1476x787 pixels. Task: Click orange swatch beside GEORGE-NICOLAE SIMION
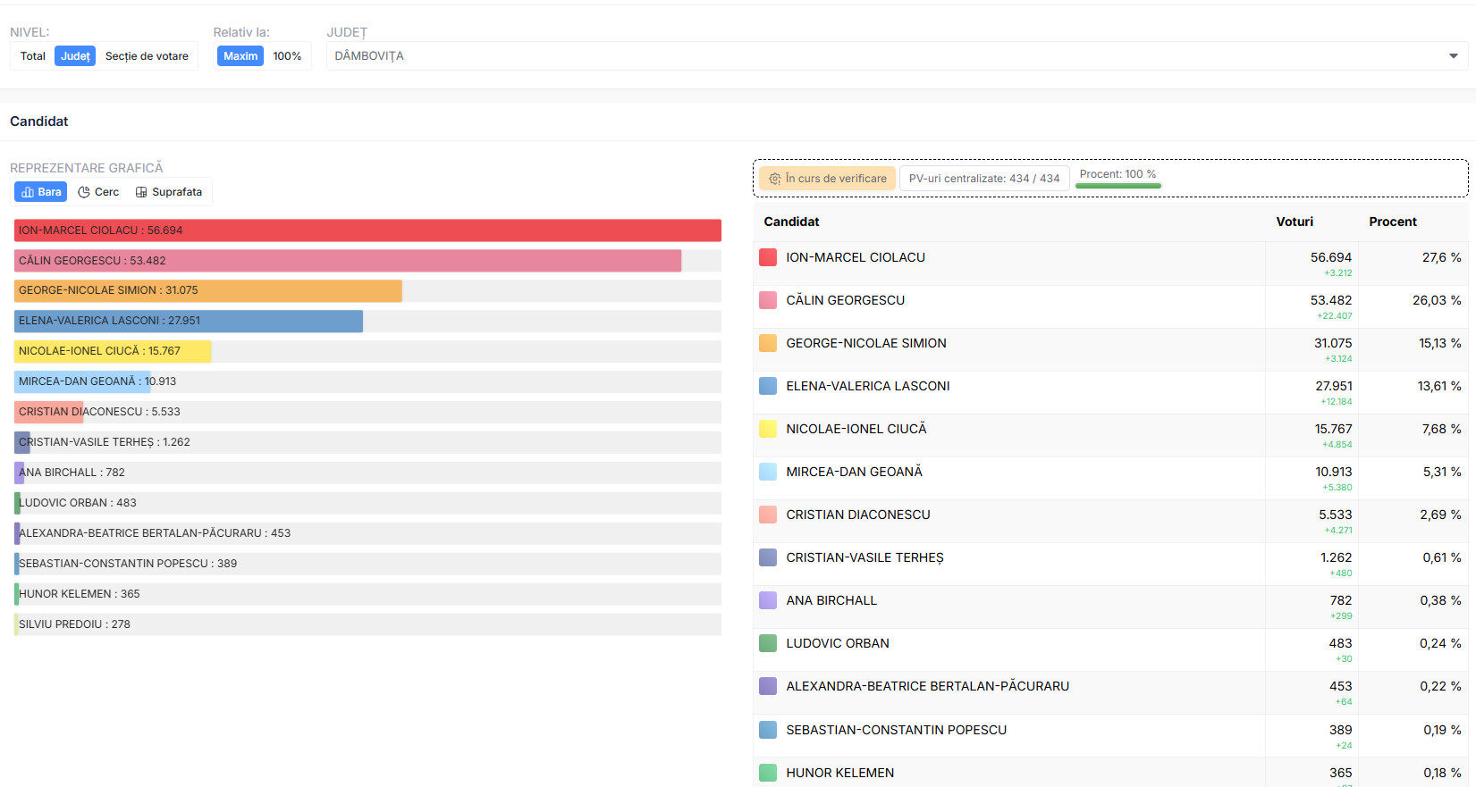[768, 343]
